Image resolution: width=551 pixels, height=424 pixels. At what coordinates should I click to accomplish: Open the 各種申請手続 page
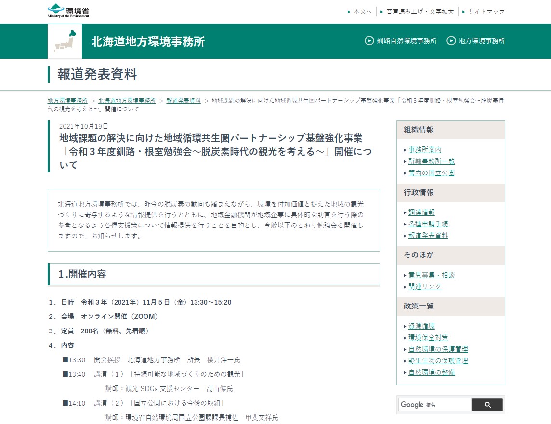[427, 224]
